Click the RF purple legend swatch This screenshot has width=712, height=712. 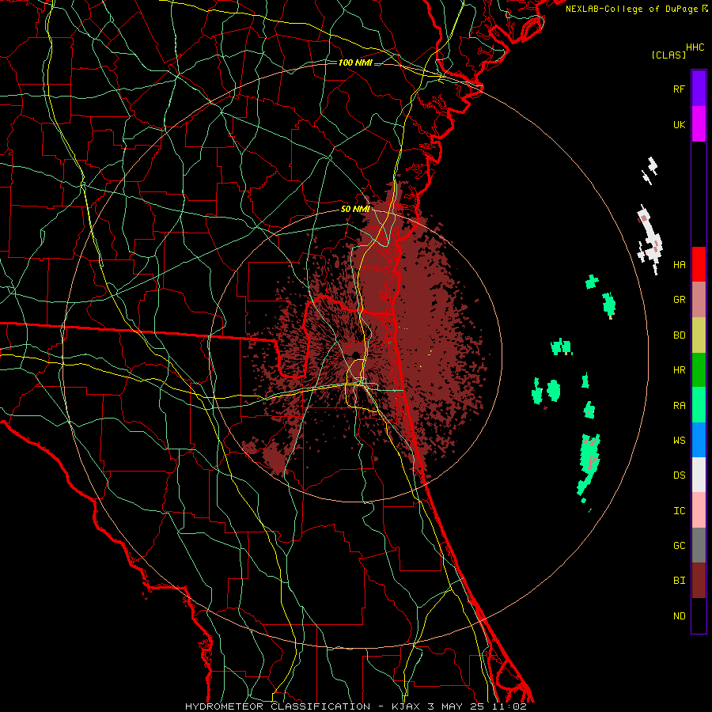[699, 89]
